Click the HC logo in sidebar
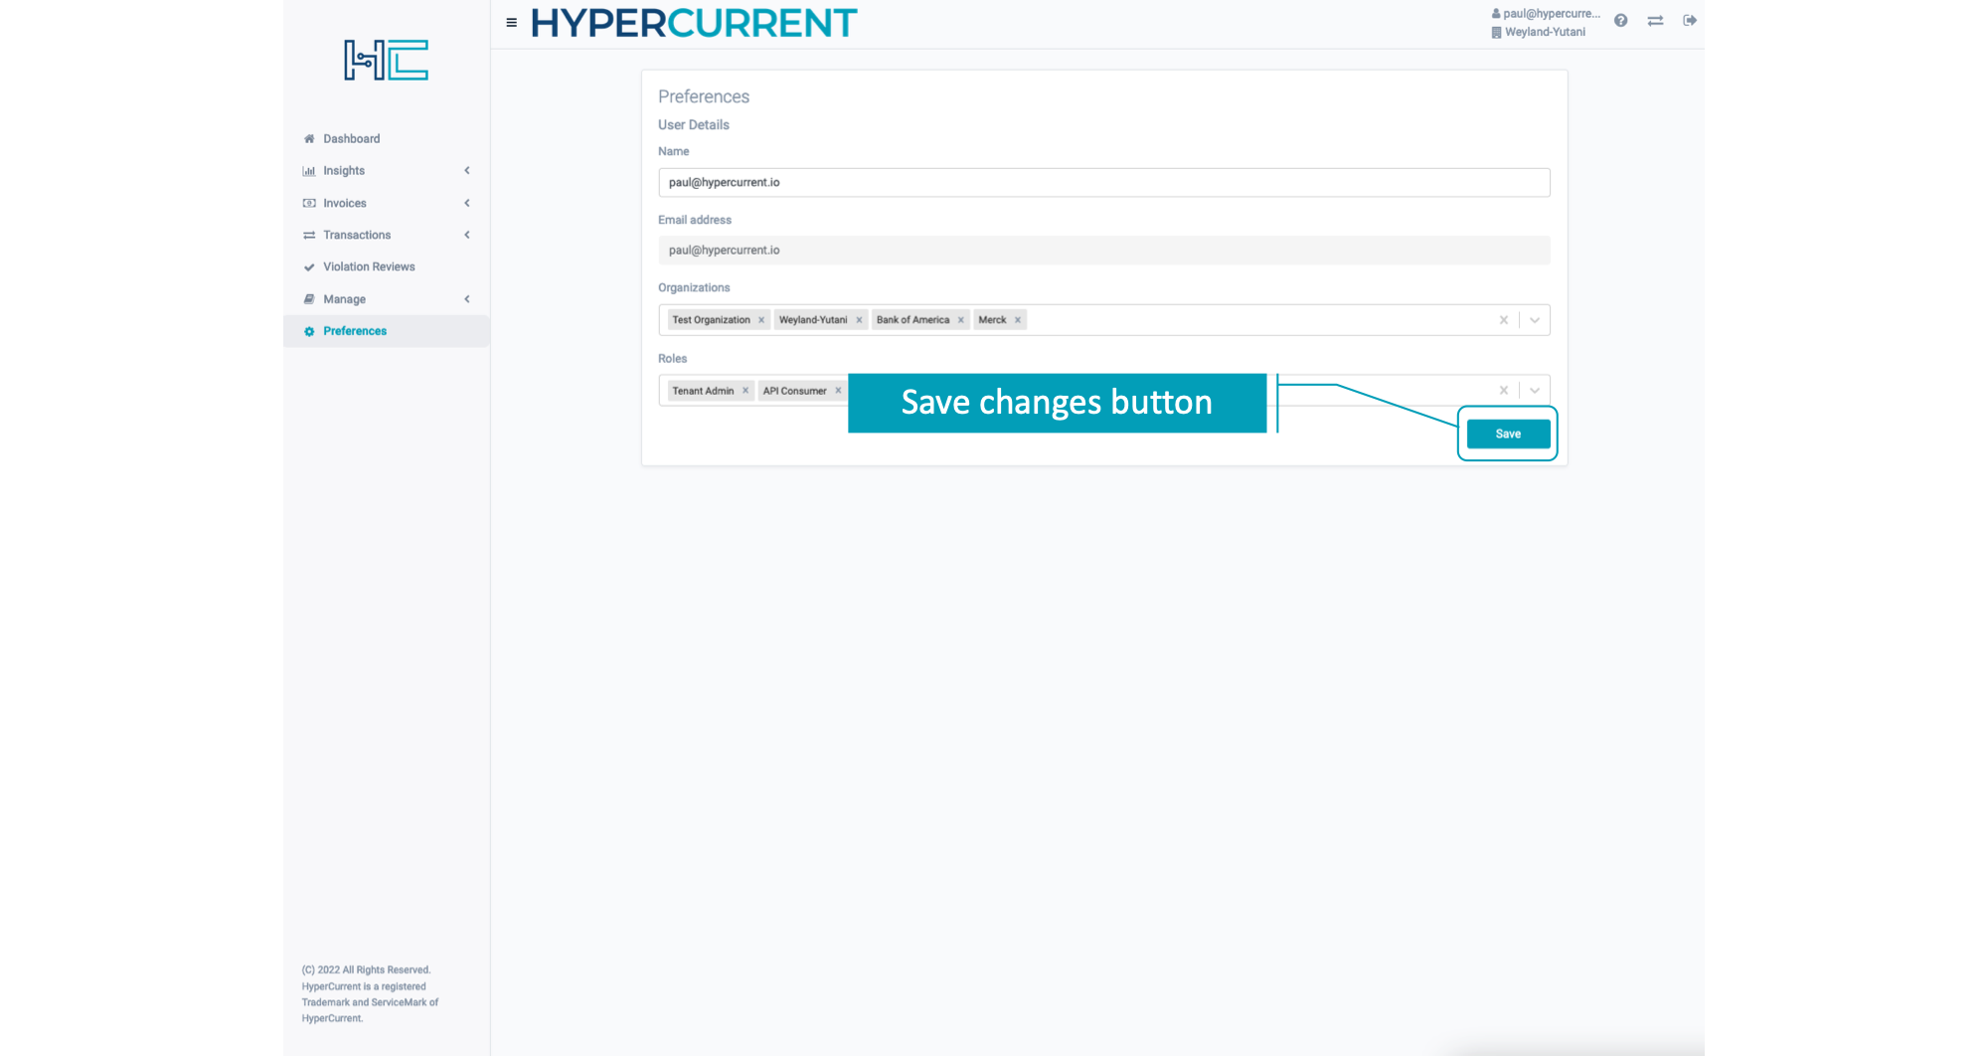 tap(386, 61)
